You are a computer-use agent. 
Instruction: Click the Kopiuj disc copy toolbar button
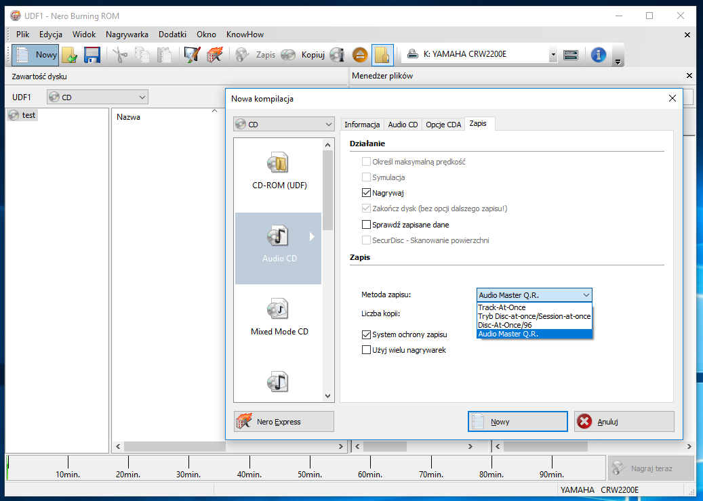coord(303,55)
